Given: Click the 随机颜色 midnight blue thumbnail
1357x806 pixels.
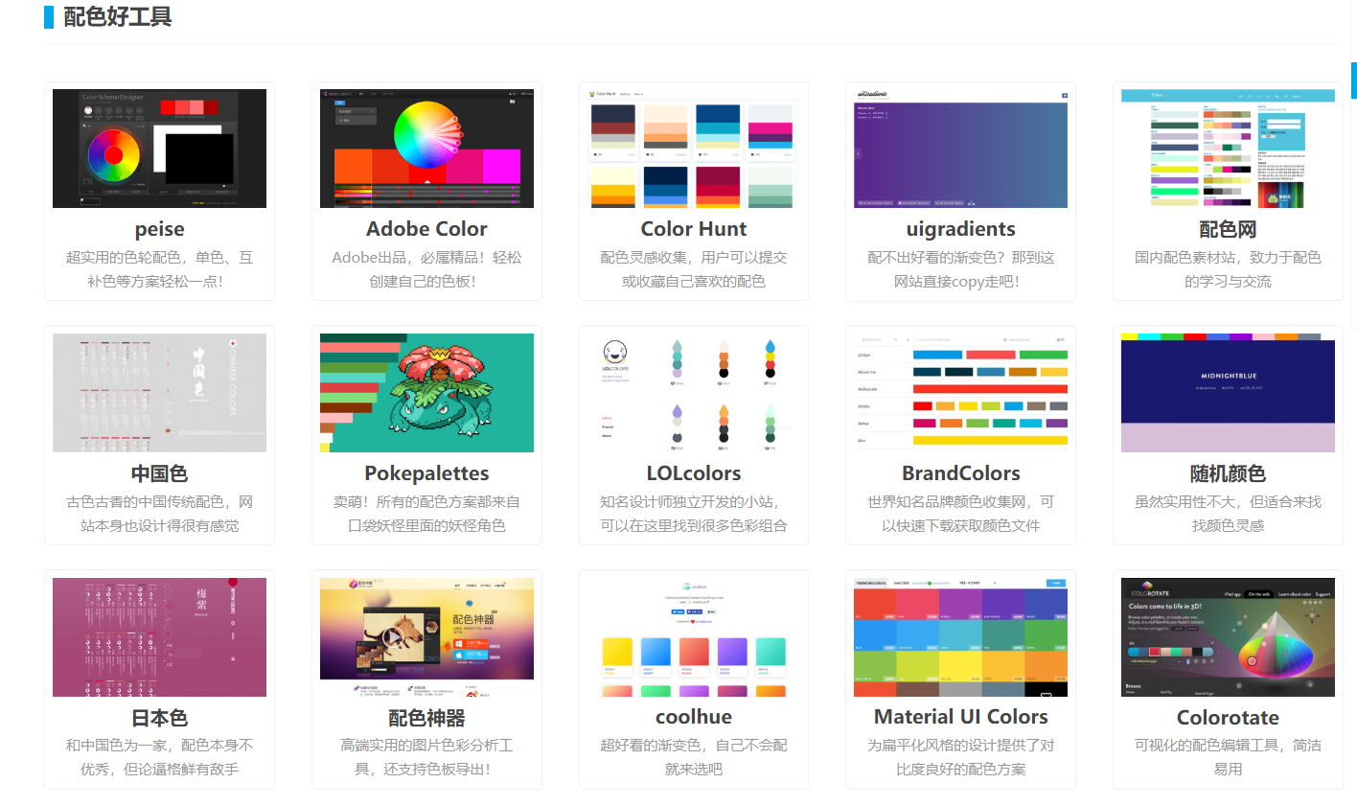Looking at the screenshot, I should point(1228,393).
